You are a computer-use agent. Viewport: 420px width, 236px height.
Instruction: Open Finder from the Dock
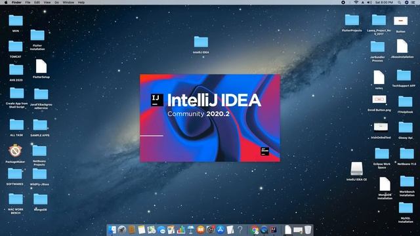click(112, 230)
